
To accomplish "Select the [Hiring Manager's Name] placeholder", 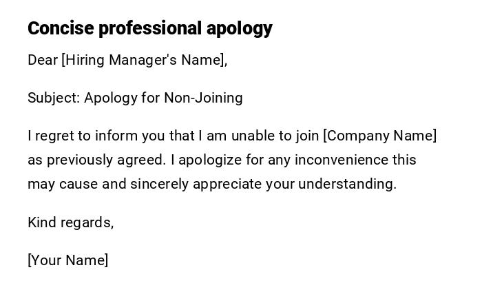I will point(144,60).
